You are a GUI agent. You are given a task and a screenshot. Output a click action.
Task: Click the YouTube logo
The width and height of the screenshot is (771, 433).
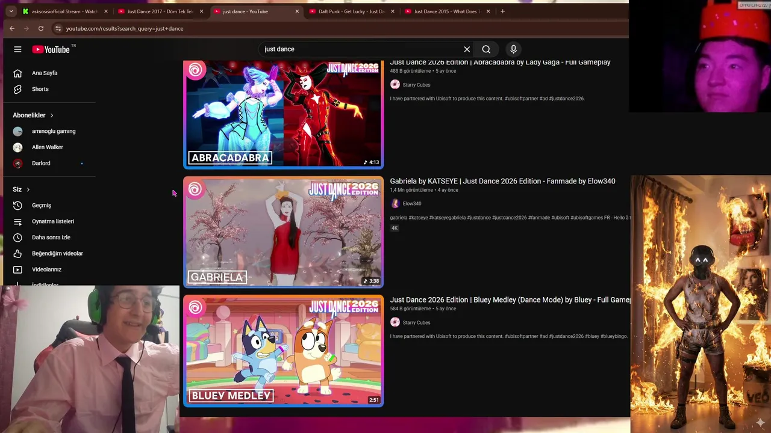(51, 49)
